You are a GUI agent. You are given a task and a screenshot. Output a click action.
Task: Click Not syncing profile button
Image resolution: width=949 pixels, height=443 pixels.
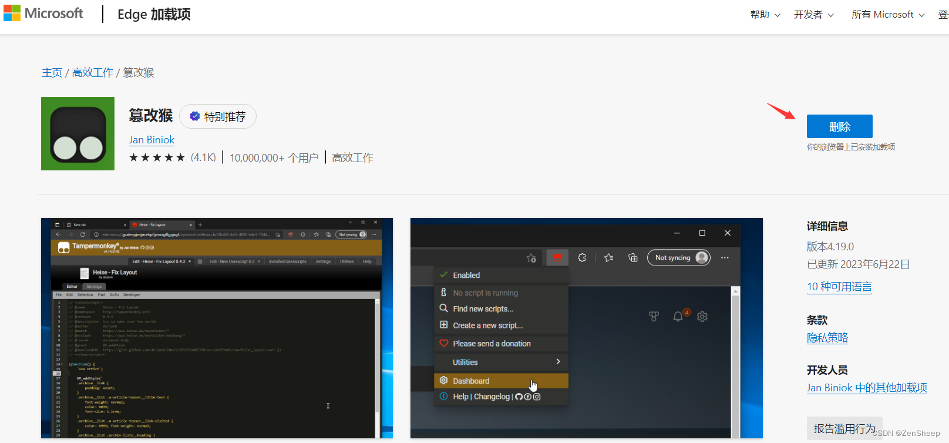tap(679, 257)
